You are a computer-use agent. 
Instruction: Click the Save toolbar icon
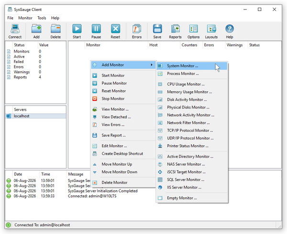coord(157,31)
